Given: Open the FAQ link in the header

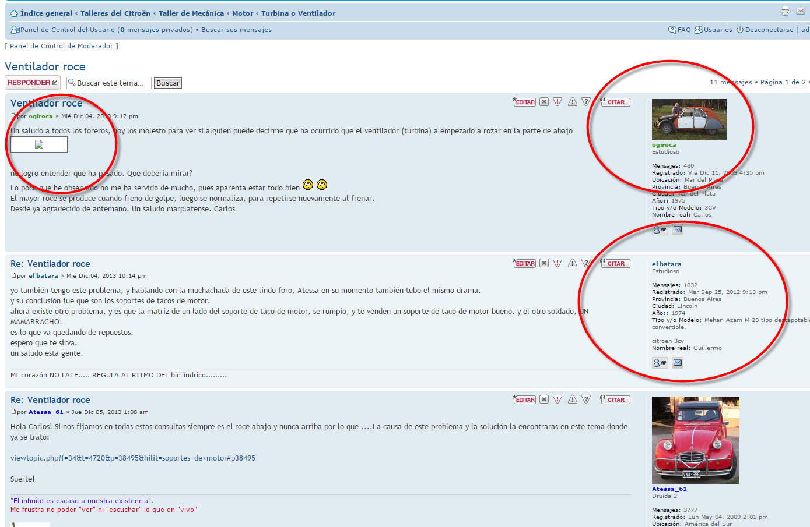Looking at the screenshot, I should pos(683,30).
